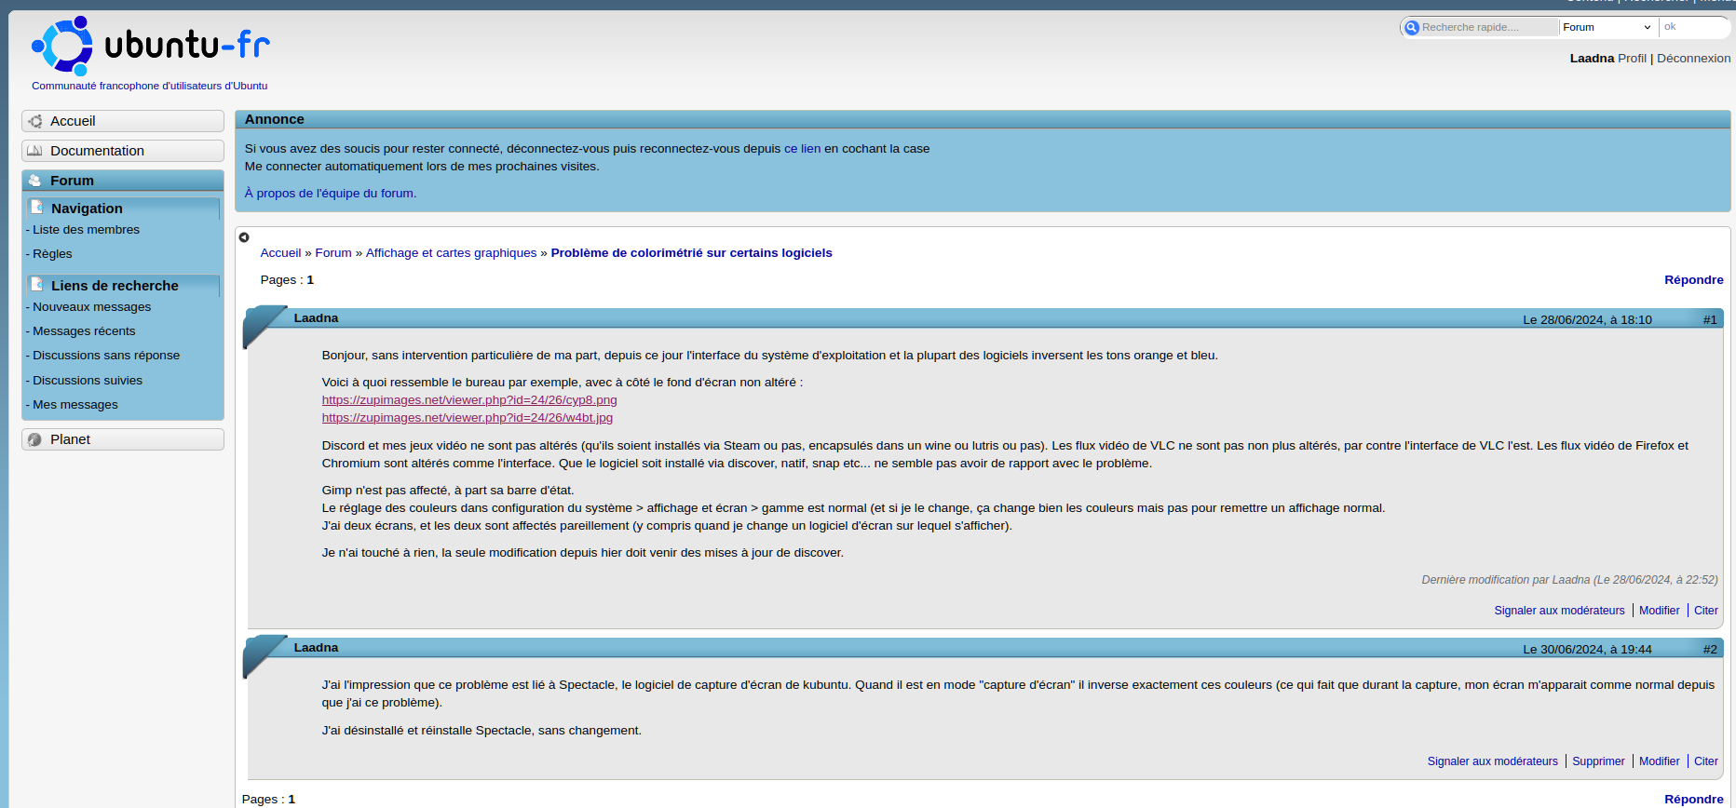Open the Règles link
Viewport: 1736px width, 808px height.
[x=52, y=254]
